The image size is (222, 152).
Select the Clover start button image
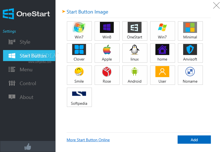pyautogui.click(x=79, y=53)
